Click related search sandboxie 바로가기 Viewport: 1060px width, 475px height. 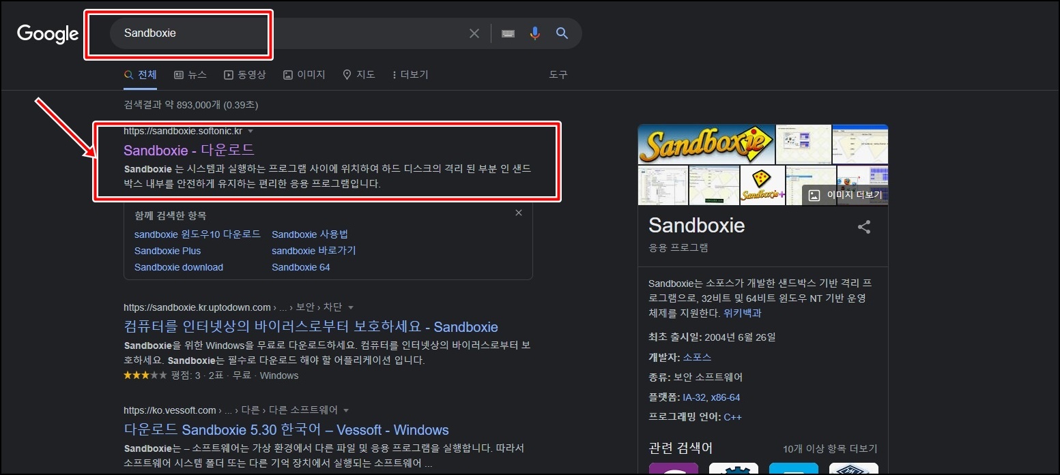pos(314,251)
